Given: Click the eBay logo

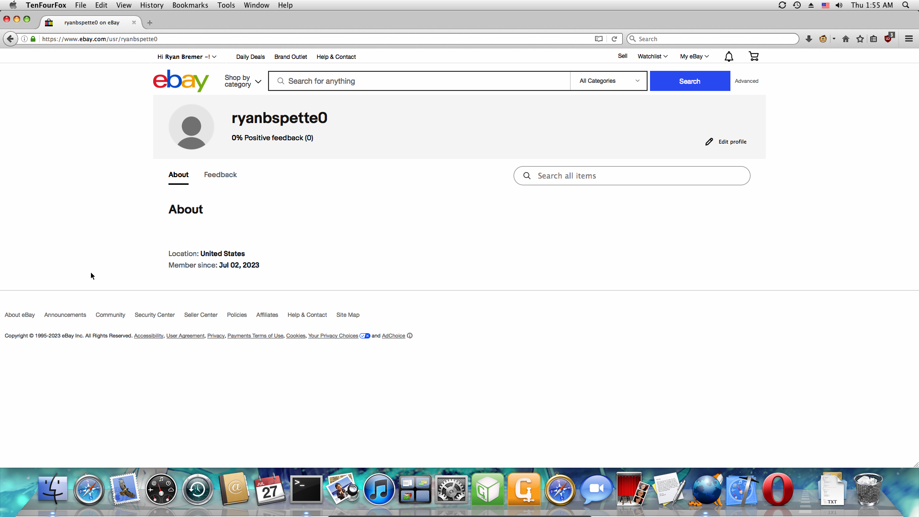Looking at the screenshot, I should pos(181,80).
